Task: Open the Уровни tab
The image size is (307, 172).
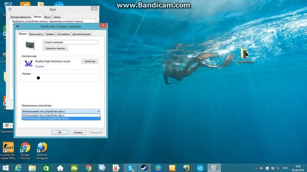Action: 50,34
